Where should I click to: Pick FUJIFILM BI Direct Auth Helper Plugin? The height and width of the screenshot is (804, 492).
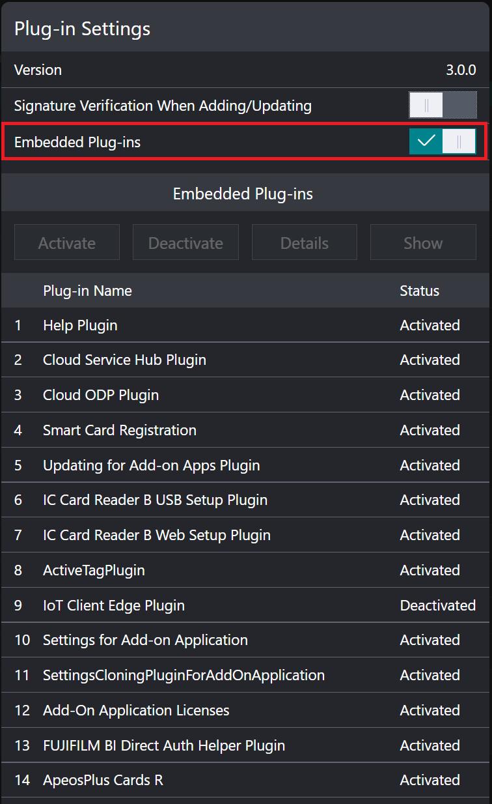[x=164, y=745]
